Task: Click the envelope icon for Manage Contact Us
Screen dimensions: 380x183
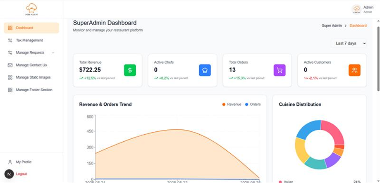Action: pyautogui.click(x=10, y=65)
